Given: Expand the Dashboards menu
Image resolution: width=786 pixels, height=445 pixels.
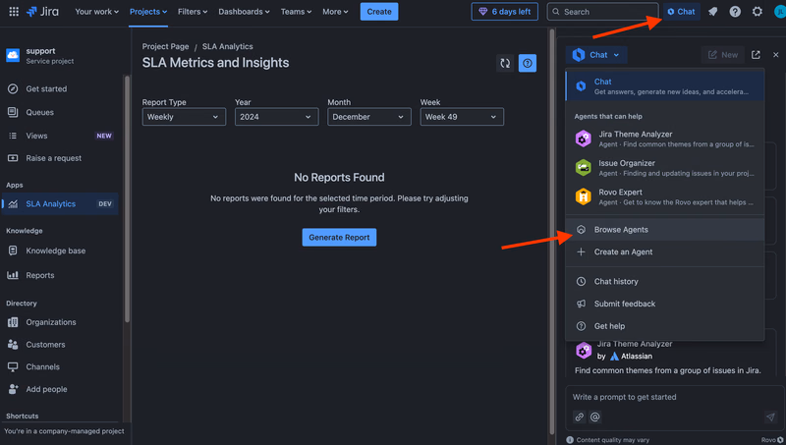Looking at the screenshot, I should [x=244, y=12].
